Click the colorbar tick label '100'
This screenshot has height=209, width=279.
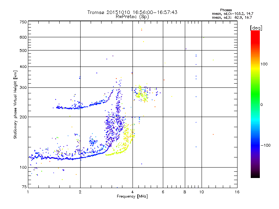coord(264,64)
